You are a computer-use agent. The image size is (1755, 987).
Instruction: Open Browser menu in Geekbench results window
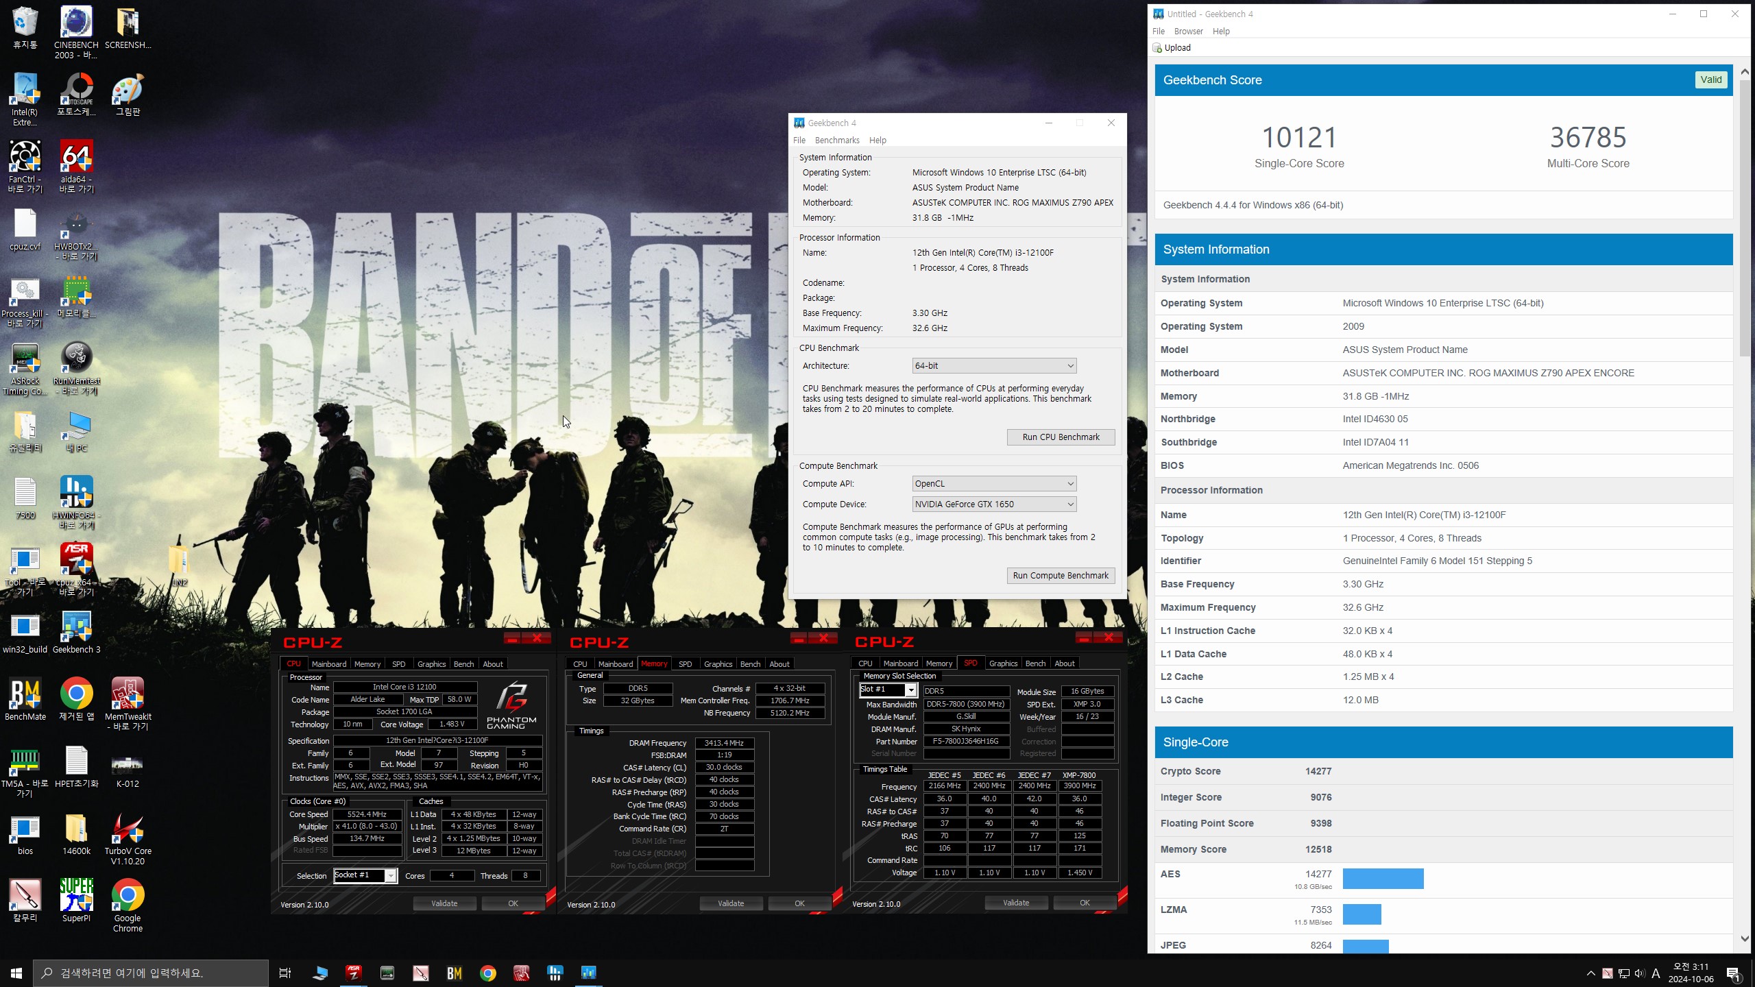pos(1188,31)
